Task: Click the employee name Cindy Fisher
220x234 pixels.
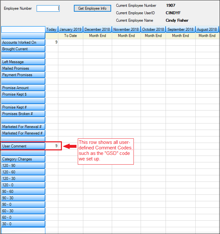Action: point(177,20)
